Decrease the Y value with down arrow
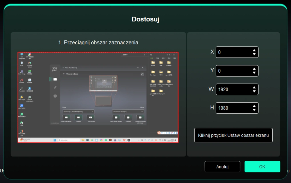The width and height of the screenshot is (291, 183). 254,73
